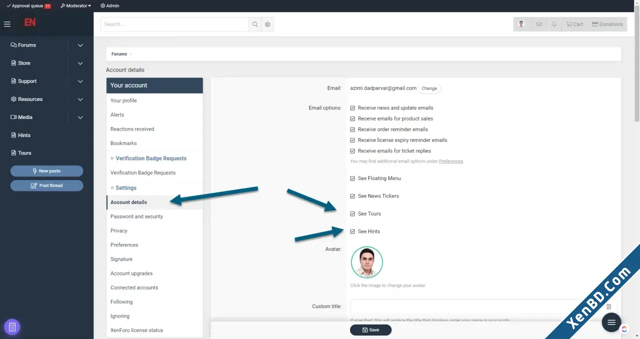Open Reactions received
This screenshot has height=339, width=640.
tap(154, 129)
